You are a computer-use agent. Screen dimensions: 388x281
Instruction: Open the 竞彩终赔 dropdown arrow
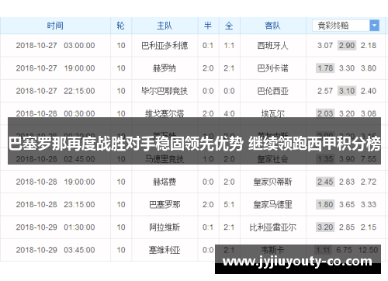(x=374, y=26)
